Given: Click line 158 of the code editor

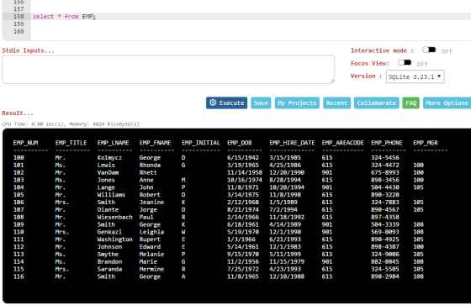Looking at the screenshot, I should click(x=251, y=17).
